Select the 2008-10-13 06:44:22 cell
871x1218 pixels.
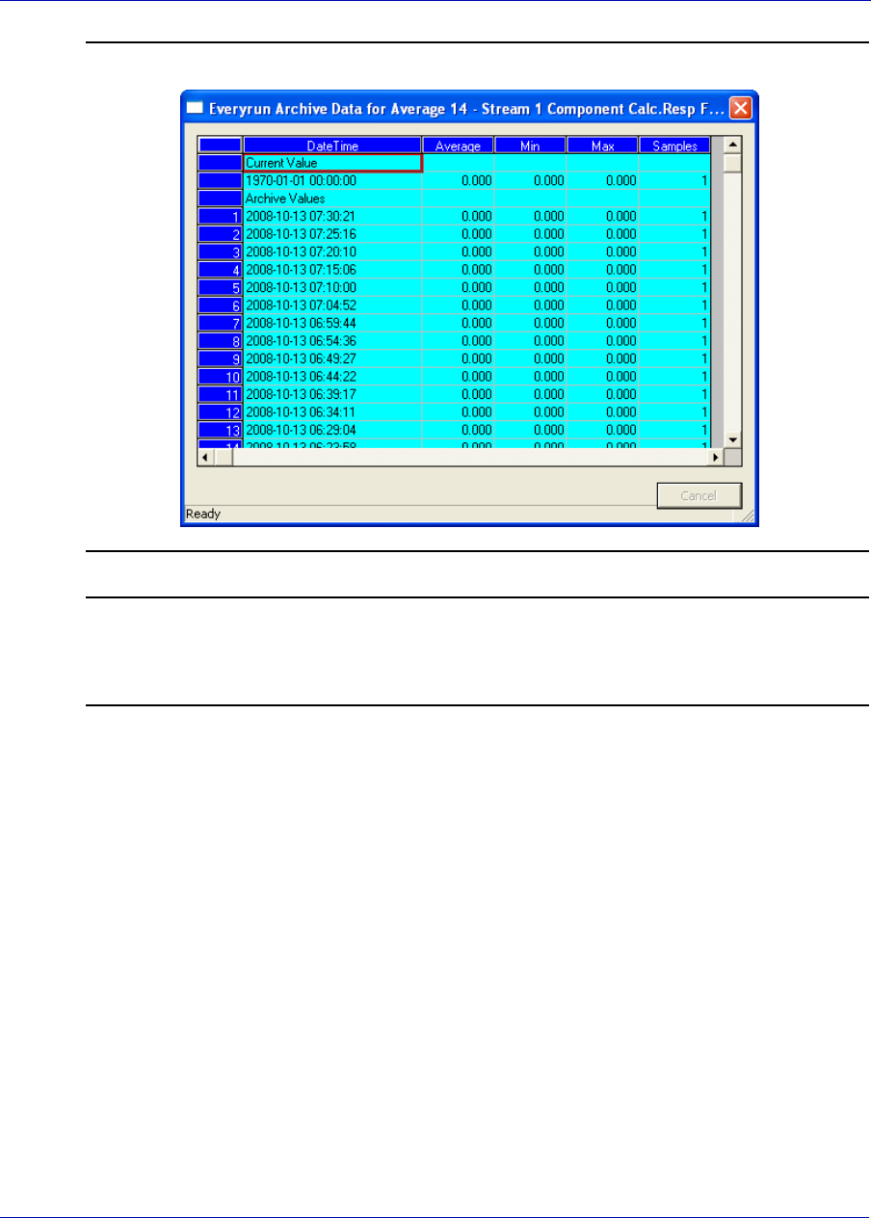[x=332, y=377]
